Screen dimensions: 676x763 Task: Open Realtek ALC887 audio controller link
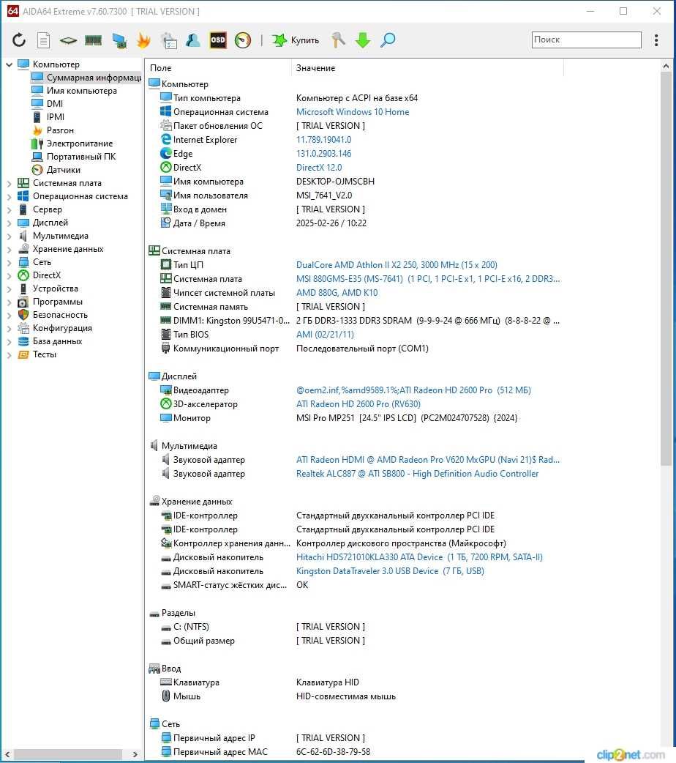(x=417, y=474)
